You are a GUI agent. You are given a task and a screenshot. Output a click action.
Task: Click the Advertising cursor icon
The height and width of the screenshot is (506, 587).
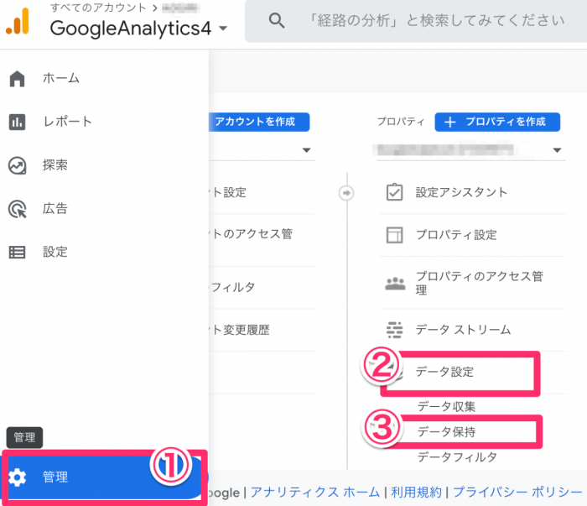17,209
